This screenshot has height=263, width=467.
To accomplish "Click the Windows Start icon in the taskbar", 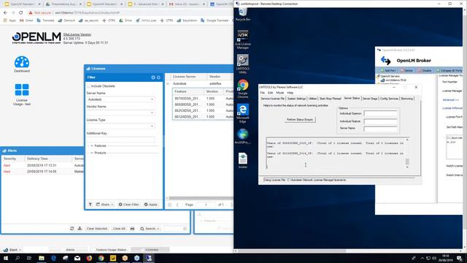I will [x=6, y=258].
